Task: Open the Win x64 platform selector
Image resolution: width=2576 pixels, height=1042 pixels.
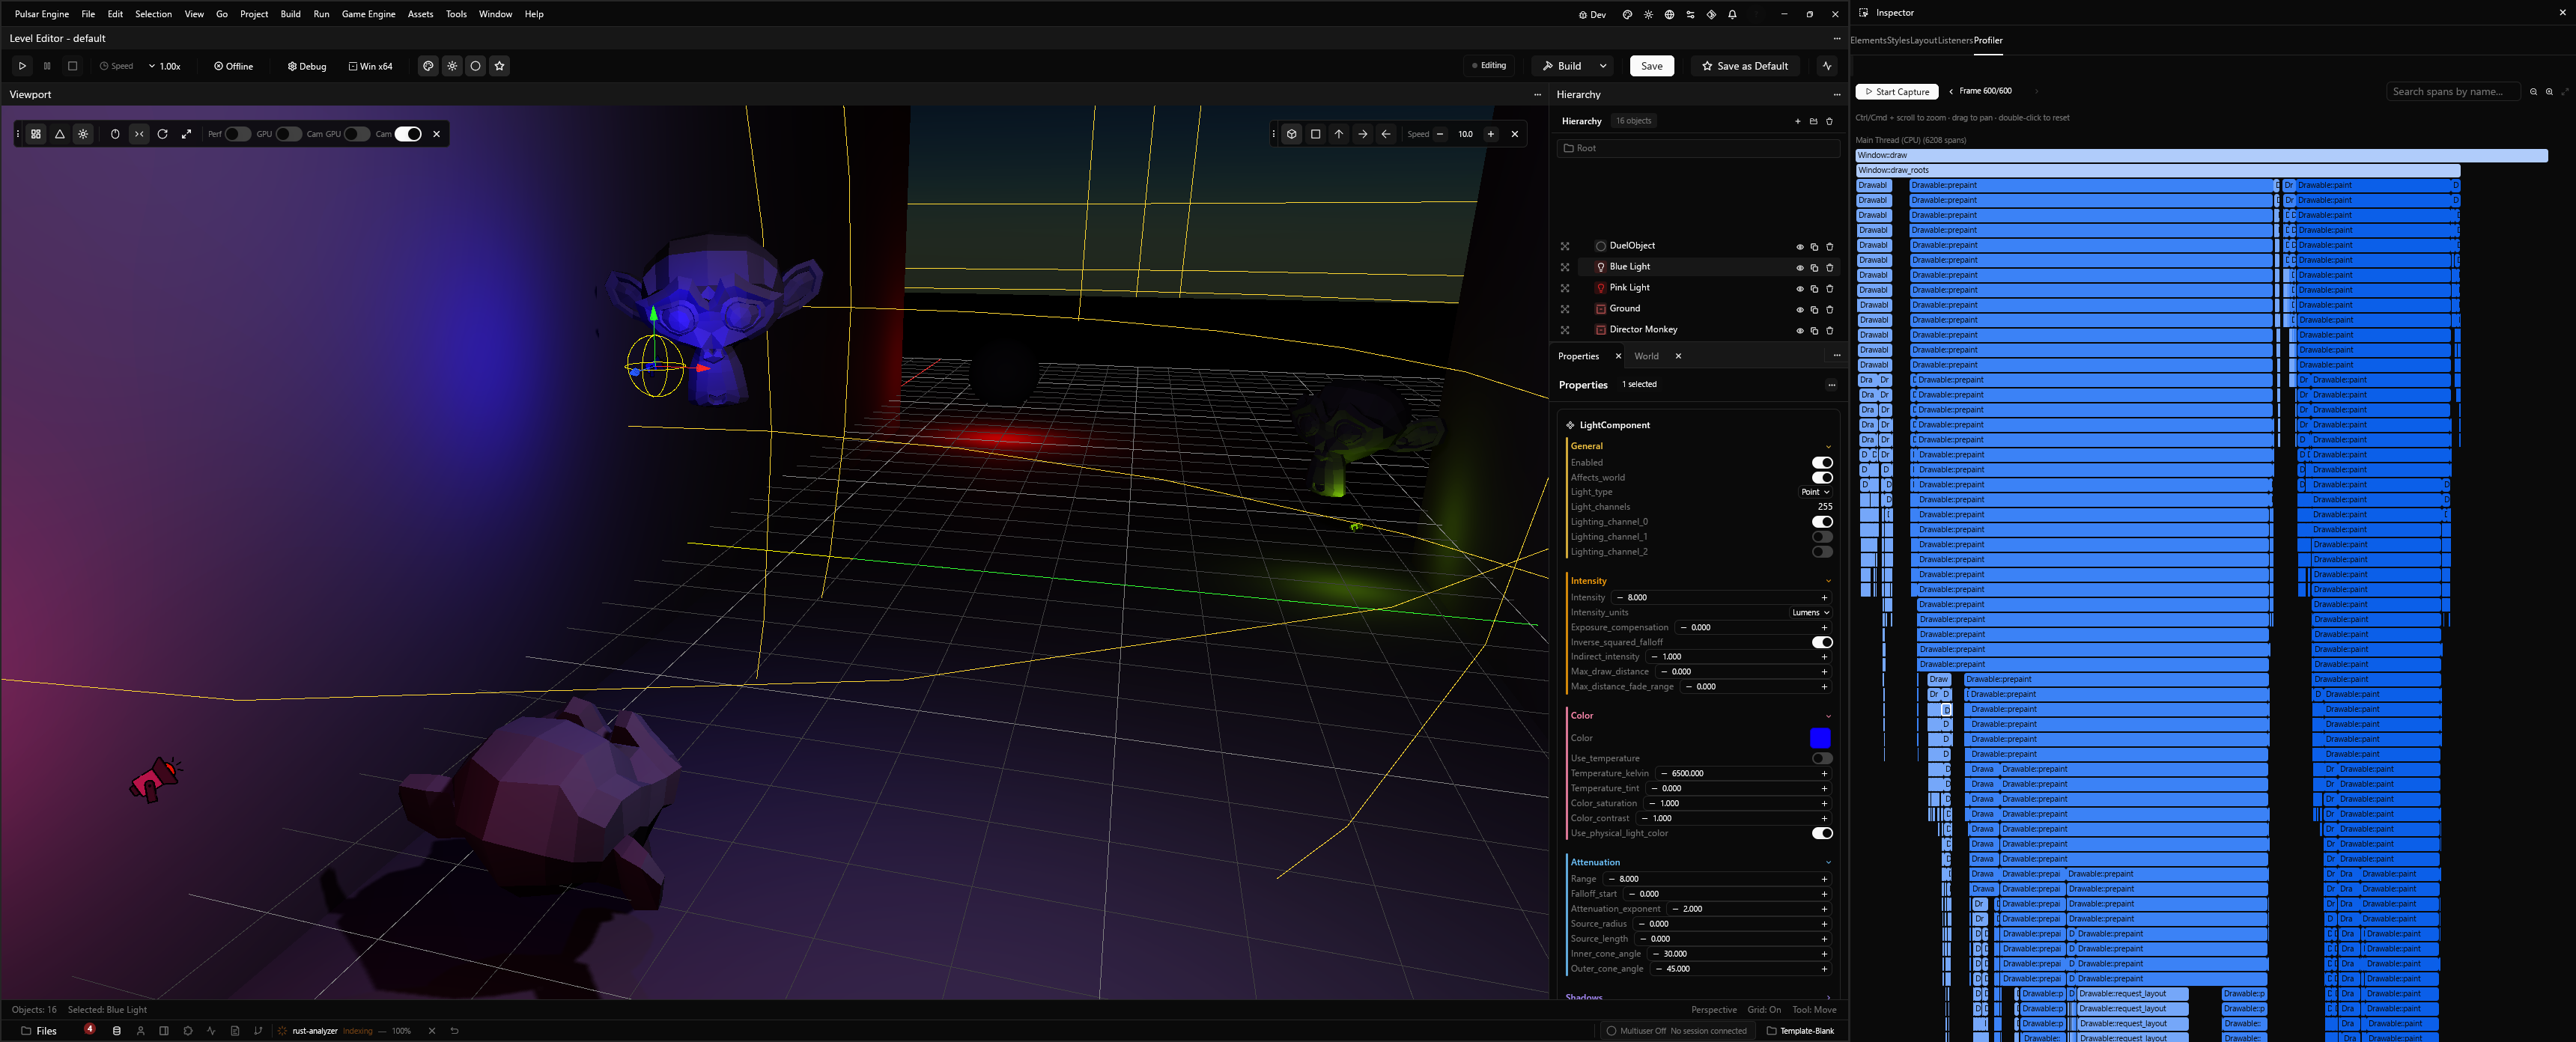Action: (x=370, y=66)
